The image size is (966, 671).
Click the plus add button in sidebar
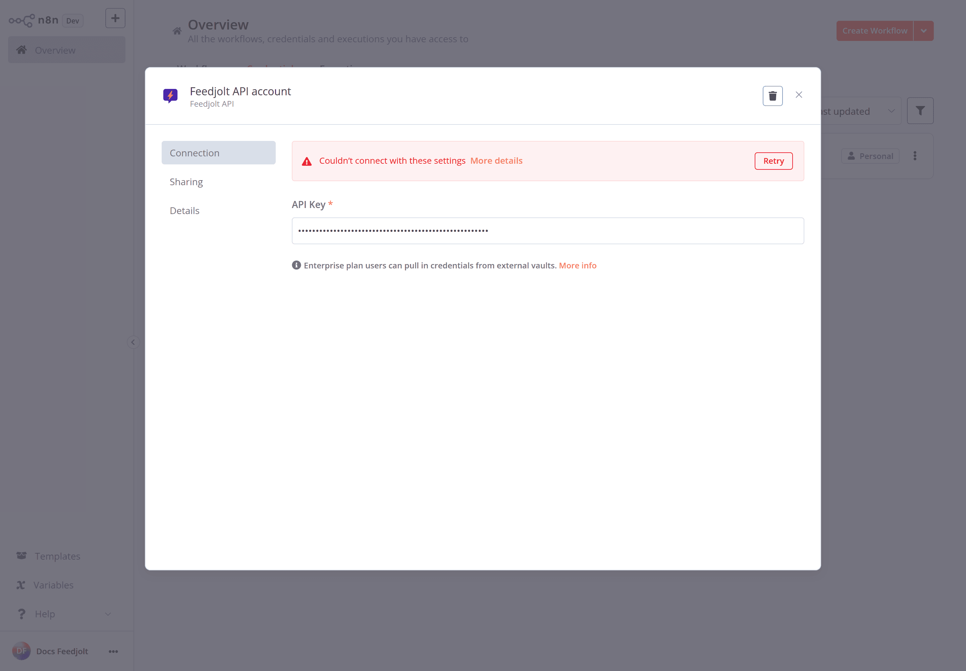[x=115, y=18]
